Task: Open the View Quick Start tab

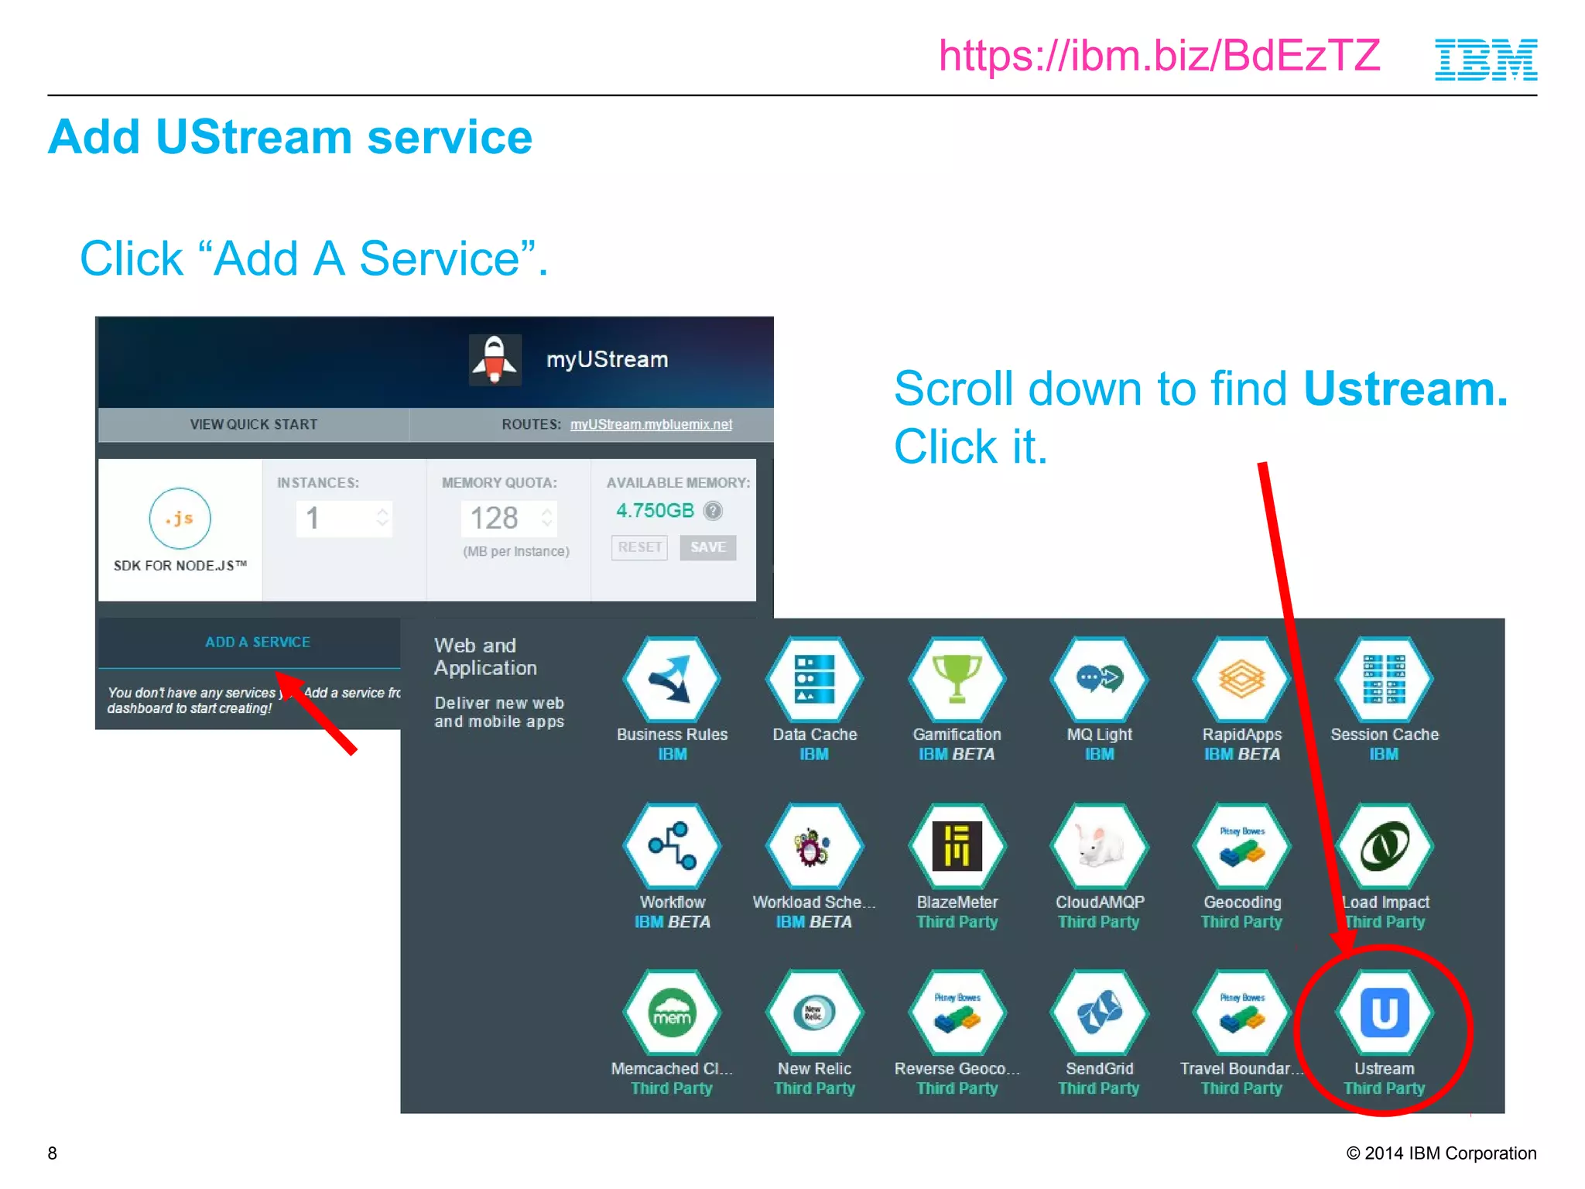Action: [x=254, y=424]
